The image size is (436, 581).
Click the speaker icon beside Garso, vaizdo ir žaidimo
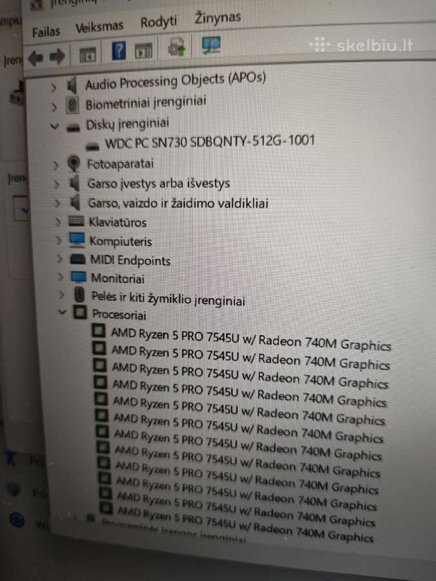76,202
